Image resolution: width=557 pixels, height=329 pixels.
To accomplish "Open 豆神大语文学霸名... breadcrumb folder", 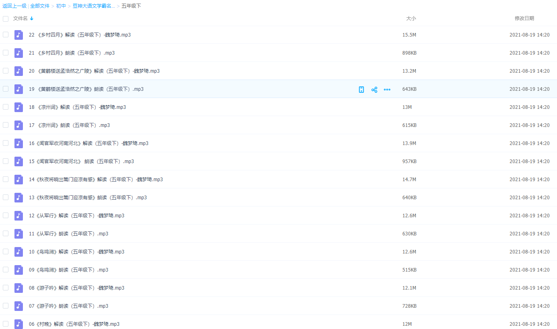I will click(x=94, y=6).
